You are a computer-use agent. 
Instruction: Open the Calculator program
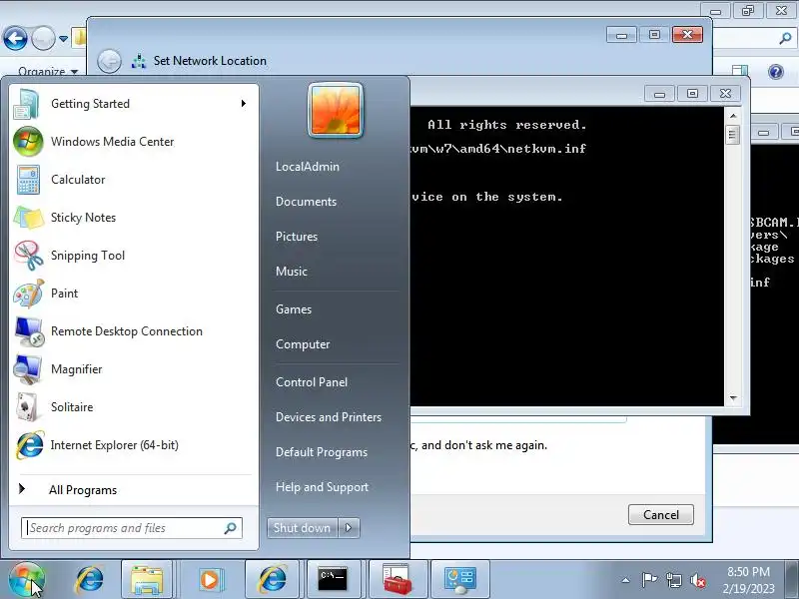(x=134, y=180)
